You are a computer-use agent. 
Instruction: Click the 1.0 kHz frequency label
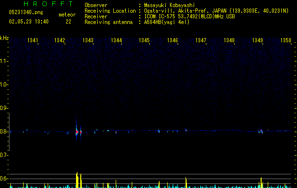[4, 85]
